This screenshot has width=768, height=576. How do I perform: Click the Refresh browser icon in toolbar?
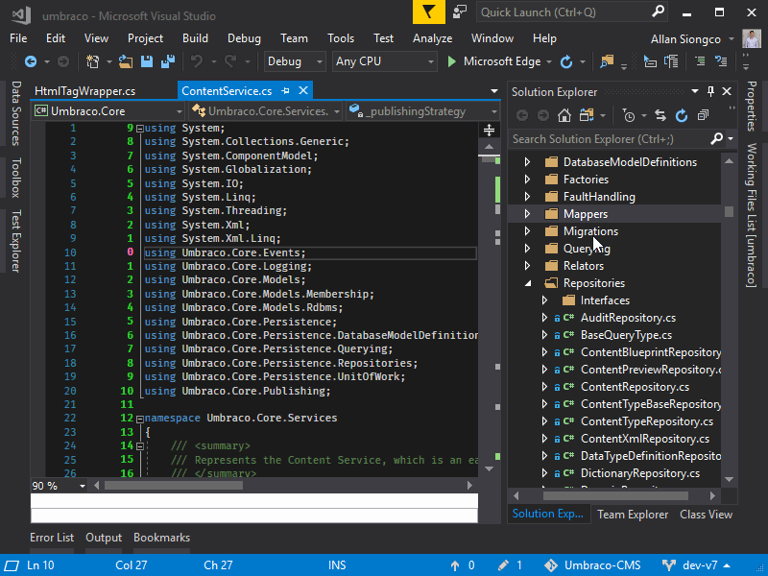(x=566, y=61)
